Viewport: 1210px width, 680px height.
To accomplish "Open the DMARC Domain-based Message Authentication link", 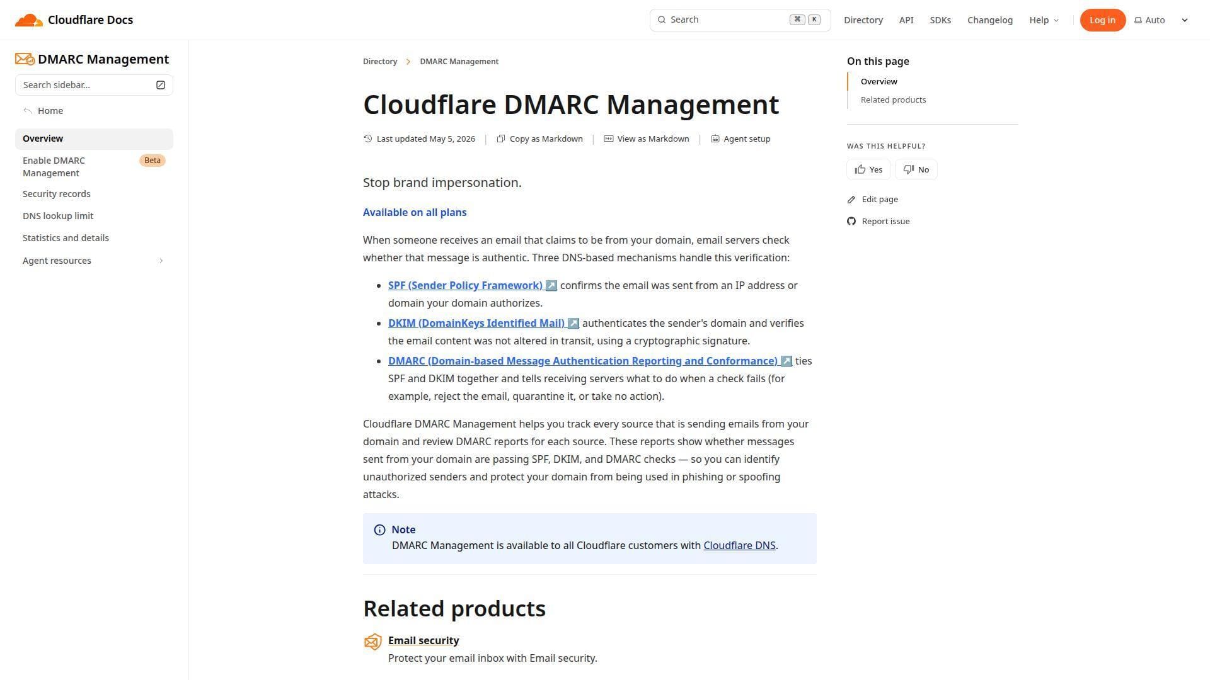I will [583, 361].
